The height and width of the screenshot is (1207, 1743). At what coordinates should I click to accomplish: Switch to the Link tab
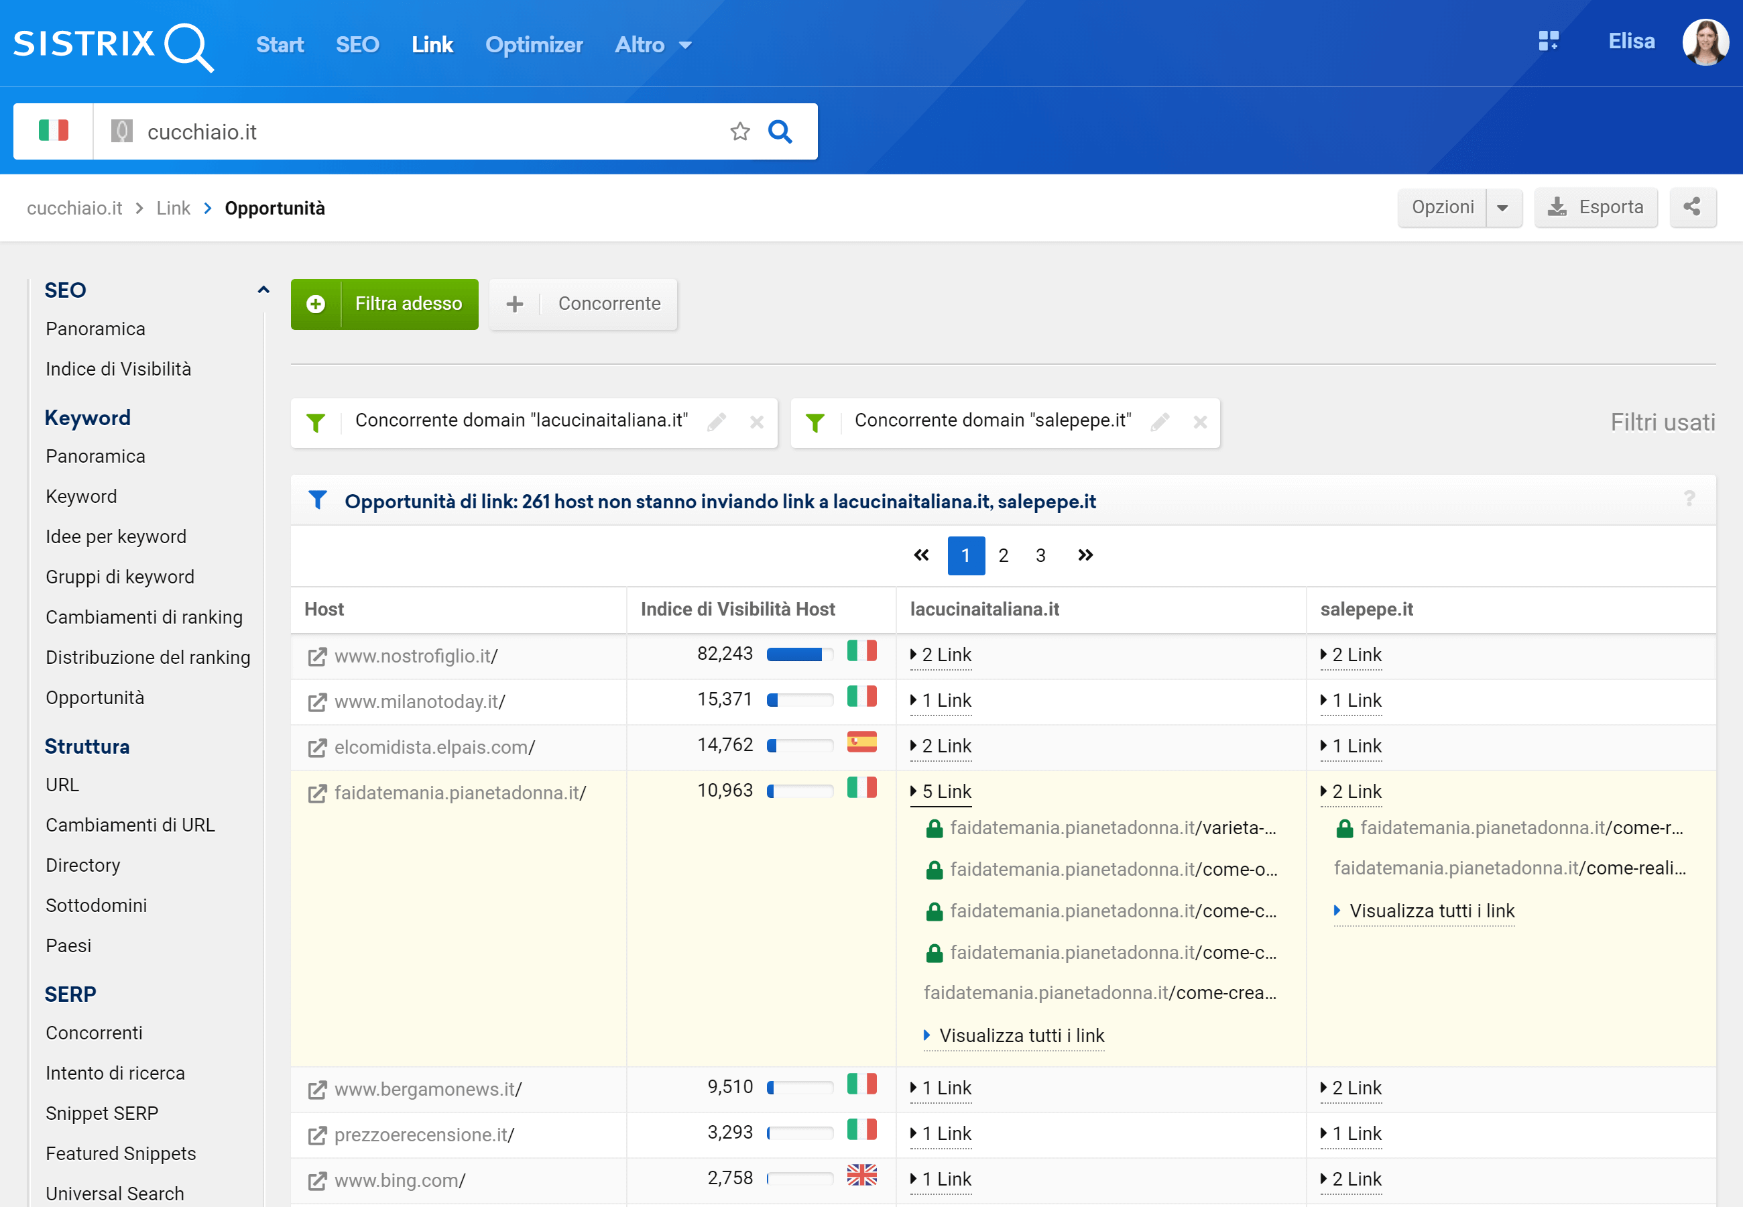coord(432,46)
